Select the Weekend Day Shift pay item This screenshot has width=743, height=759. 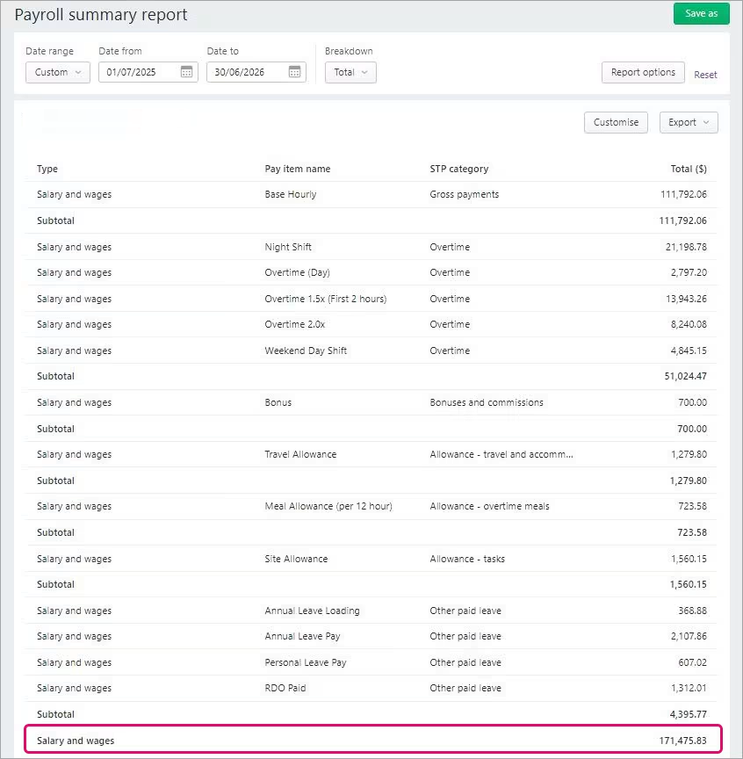[x=306, y=351]
